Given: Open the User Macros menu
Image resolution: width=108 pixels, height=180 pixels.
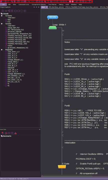Looking at the screenshot, I should coord(52,4).
